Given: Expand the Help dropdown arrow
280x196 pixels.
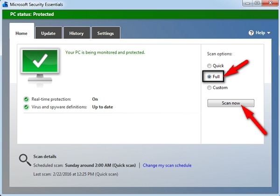Looking at the screenshot, I should [269, 33].
